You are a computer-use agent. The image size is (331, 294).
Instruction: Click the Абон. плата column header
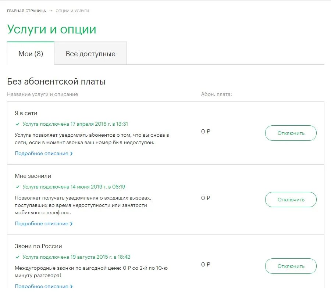tap(216, 94)
